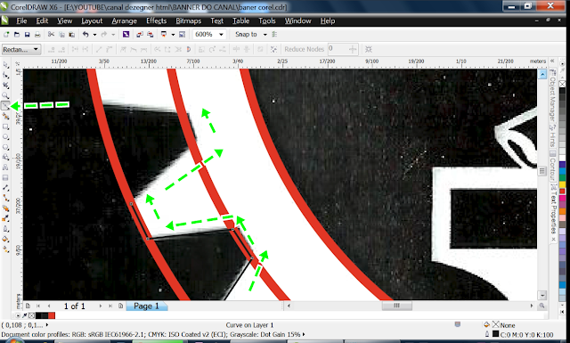Choose the Zoom magnifier tool
The image size is (570, 343).
[x=5, y=95]
